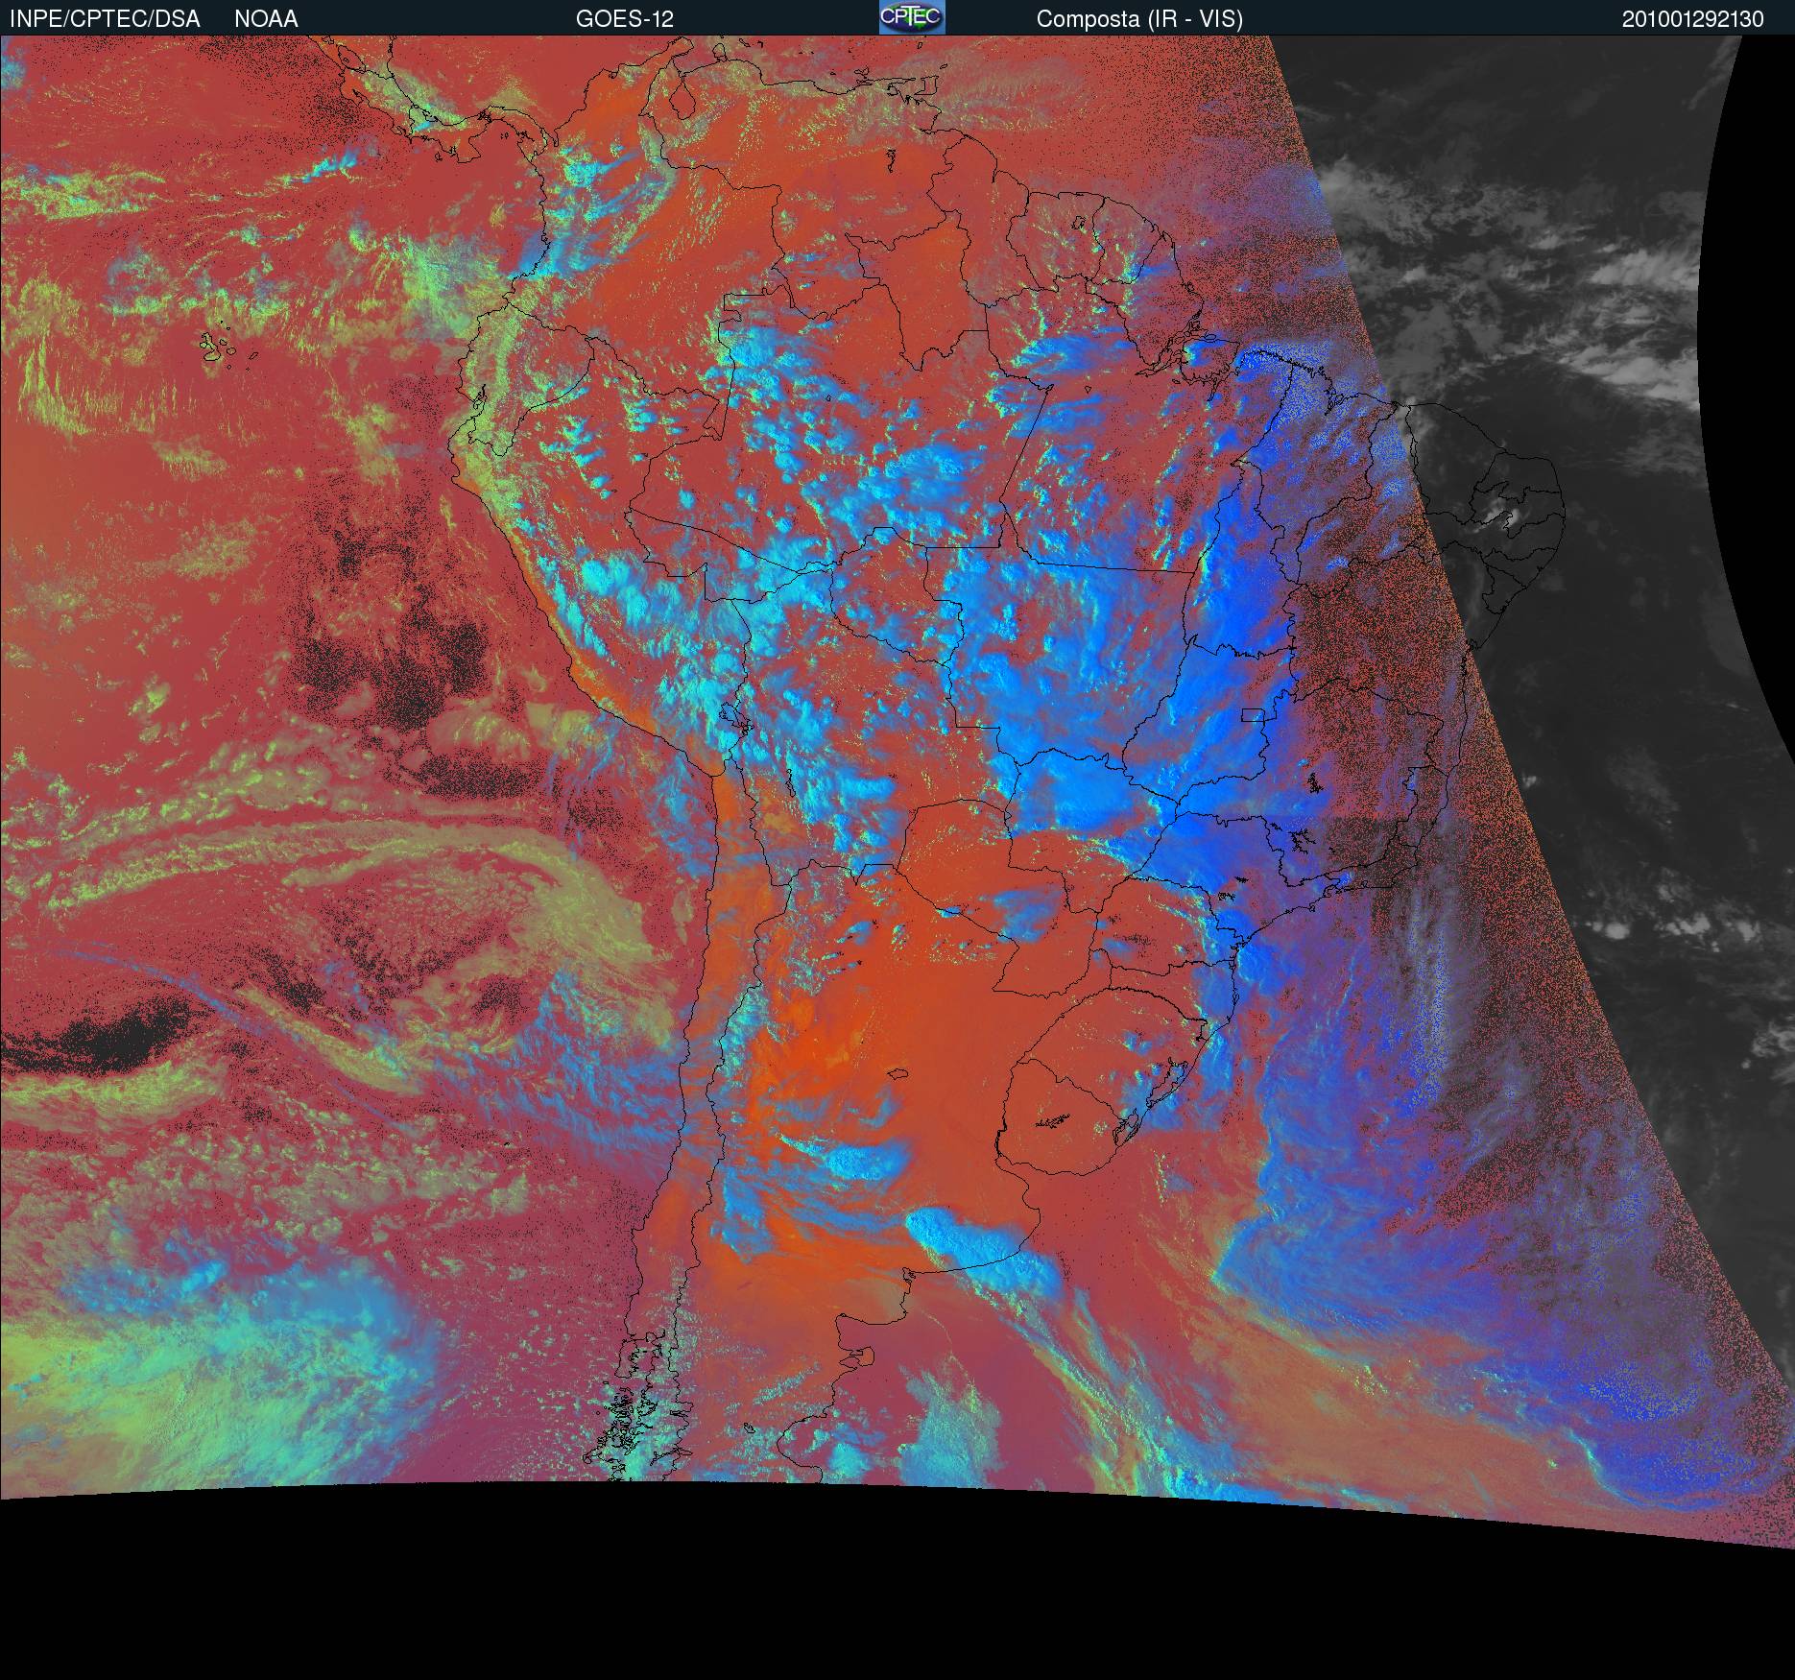Click the timestamp '201001292130'
Viewport: 1795px width, 1680px height.
point(1693,19)
